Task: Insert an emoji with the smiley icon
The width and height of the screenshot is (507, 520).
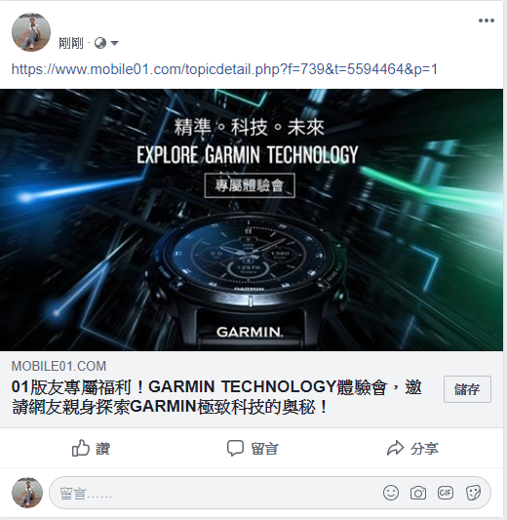Action: pos(391,493)
